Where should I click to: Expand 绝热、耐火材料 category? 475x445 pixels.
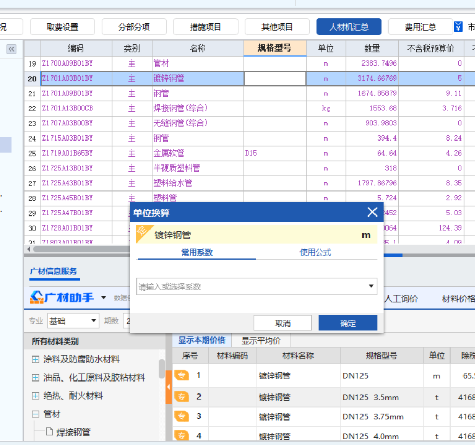pyautogui.click(x=35, y=396)
